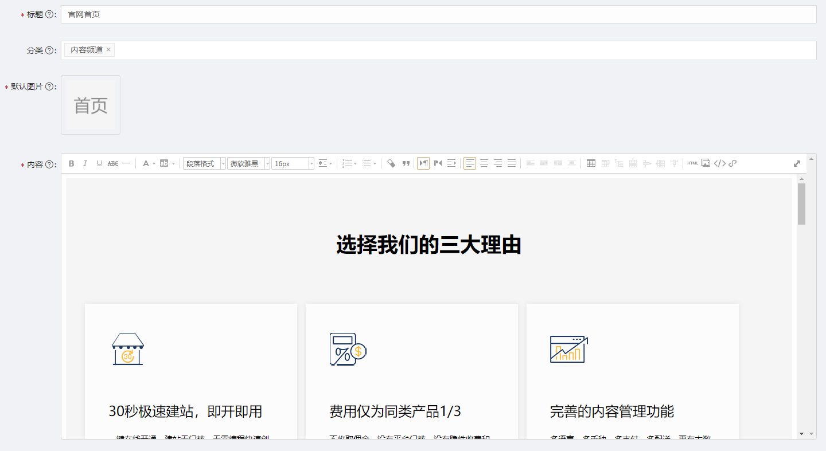Insert a code block

click(720, 163)
